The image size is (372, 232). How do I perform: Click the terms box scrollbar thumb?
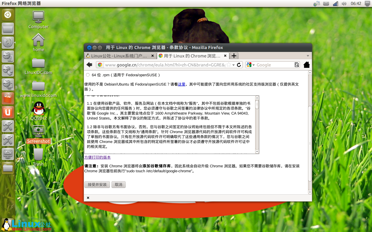click(x=257, y=105)
